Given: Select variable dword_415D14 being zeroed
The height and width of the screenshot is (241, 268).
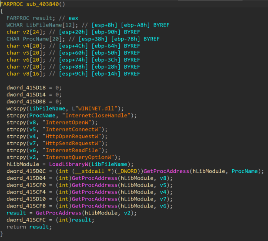Looking at the screenshot, I should (x=26, y=95).
